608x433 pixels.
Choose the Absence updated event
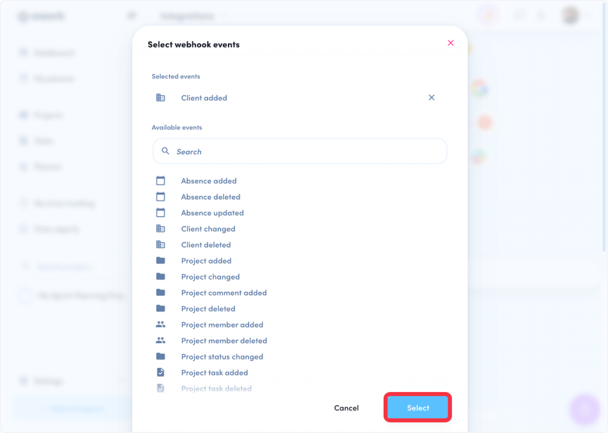(x=212, y=213)
